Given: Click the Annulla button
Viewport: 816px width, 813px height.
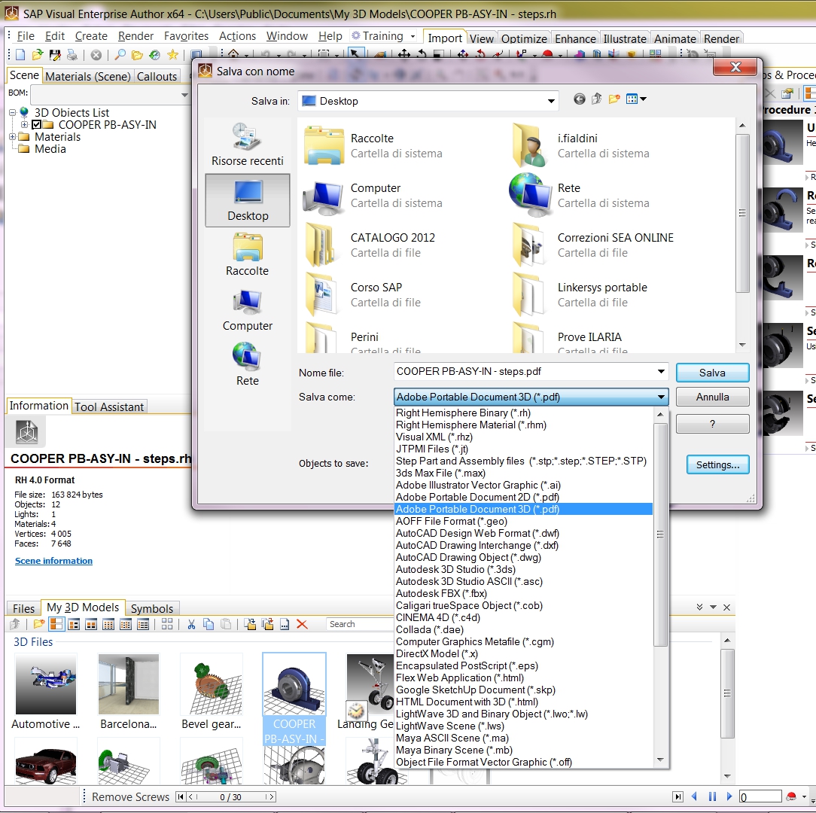Looking at the screenshot, I should pyautogui.click(x=712, y=397).
